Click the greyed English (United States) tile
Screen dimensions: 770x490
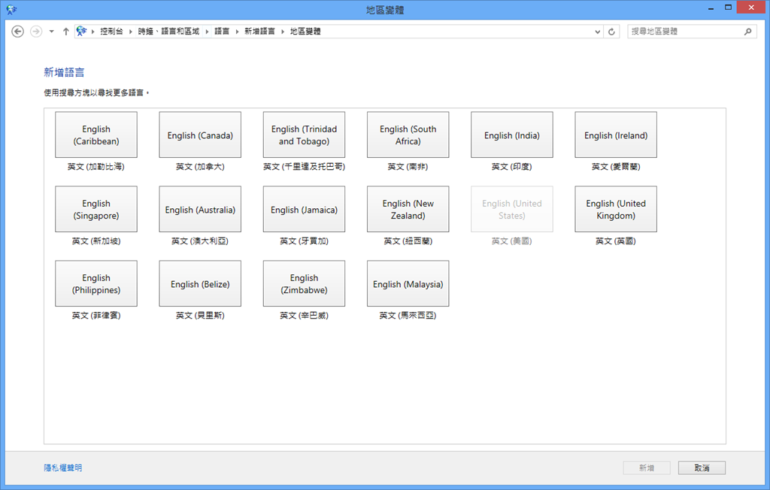pos(511,209)
